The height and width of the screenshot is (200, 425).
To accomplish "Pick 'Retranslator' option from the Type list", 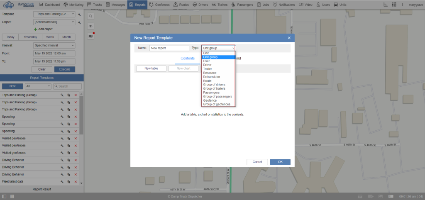I will click(212, 77).
